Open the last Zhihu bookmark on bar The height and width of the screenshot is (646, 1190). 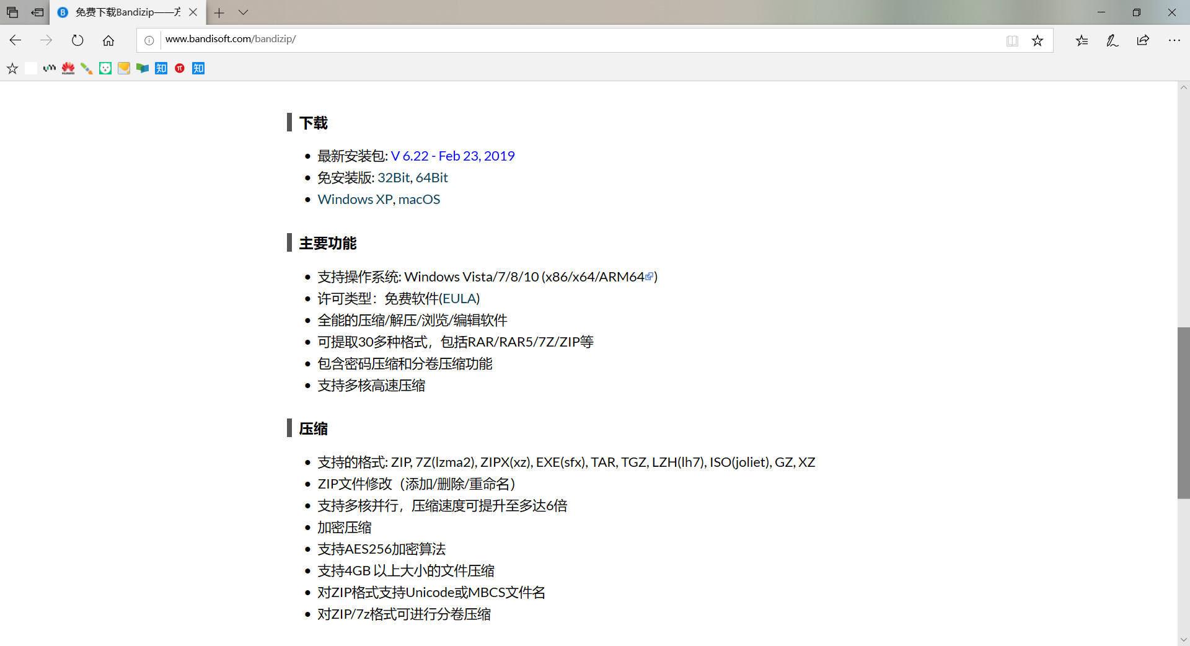coord(198,68)
